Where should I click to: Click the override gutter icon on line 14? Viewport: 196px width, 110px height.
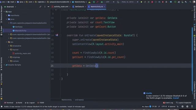(57, 35)
